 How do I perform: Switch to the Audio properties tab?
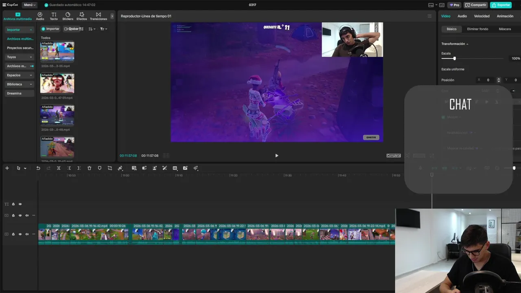(462, 16)
